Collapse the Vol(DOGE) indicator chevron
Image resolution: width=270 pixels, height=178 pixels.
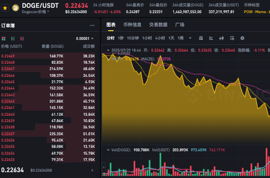(x=108, y=150)
